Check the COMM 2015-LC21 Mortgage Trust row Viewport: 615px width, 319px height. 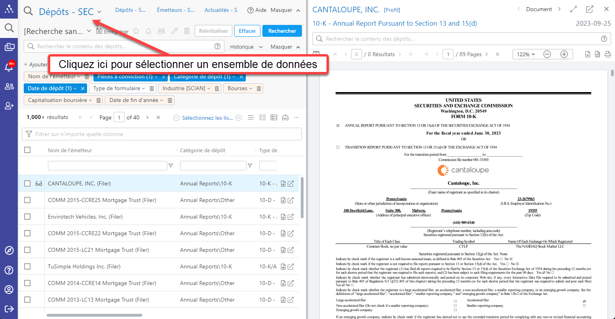click(x=27, y=250)
